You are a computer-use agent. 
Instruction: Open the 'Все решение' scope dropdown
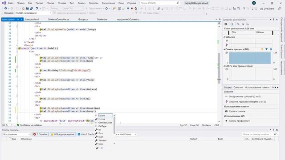(x=16, y=134)
